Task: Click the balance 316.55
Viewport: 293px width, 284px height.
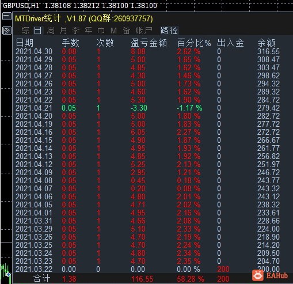Action: [268, 52]
